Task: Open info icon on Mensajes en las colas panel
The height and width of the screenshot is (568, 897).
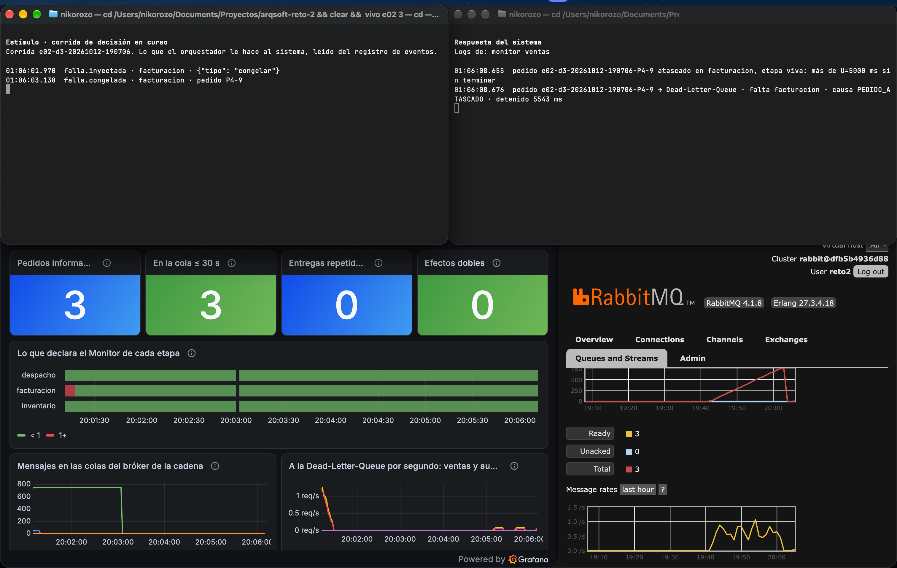Action: pyautogui.click(x=215, y=466)
